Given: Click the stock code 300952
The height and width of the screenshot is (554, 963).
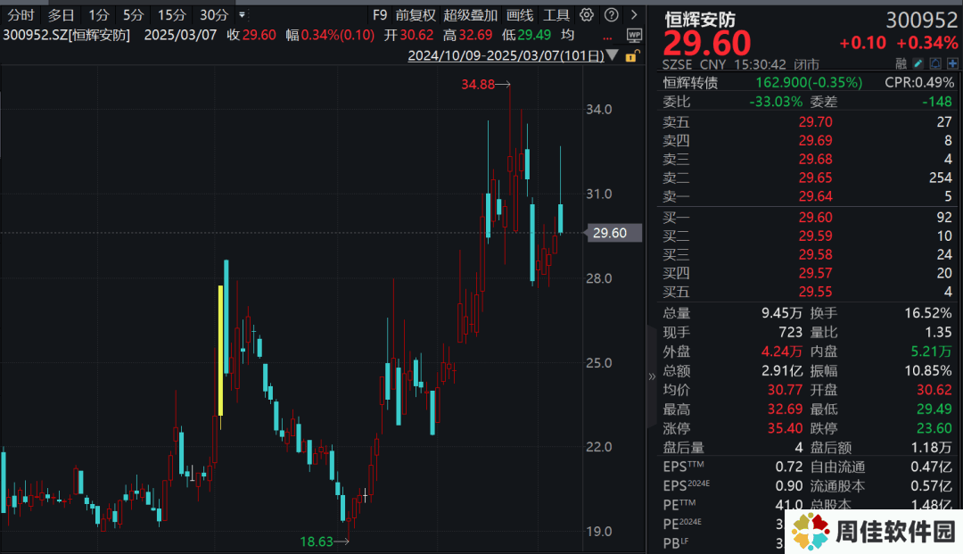Looking at the screenshot, I should click(x=922, y=21).
